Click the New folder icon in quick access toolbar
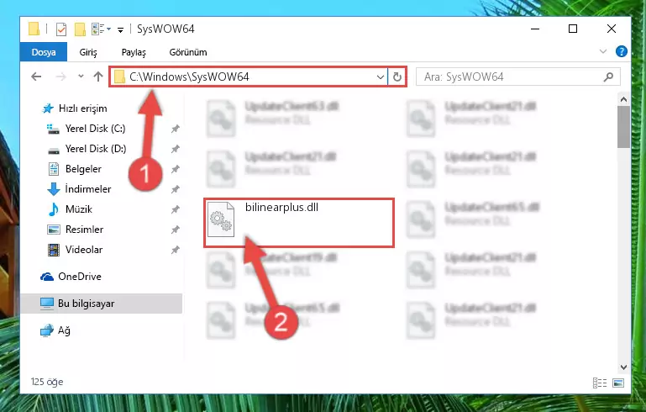This screenshot has width=646, height=412. tap(80, 29)
